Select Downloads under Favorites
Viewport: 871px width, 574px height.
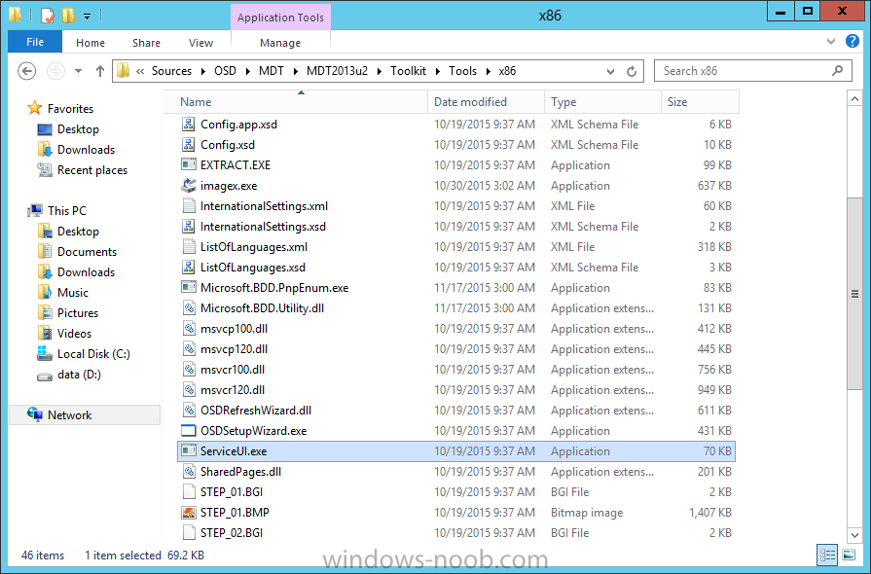point(86,149)
